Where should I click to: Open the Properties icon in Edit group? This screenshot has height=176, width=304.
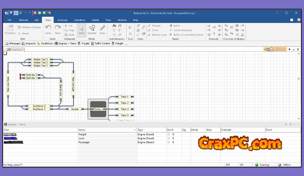[10, 29]
